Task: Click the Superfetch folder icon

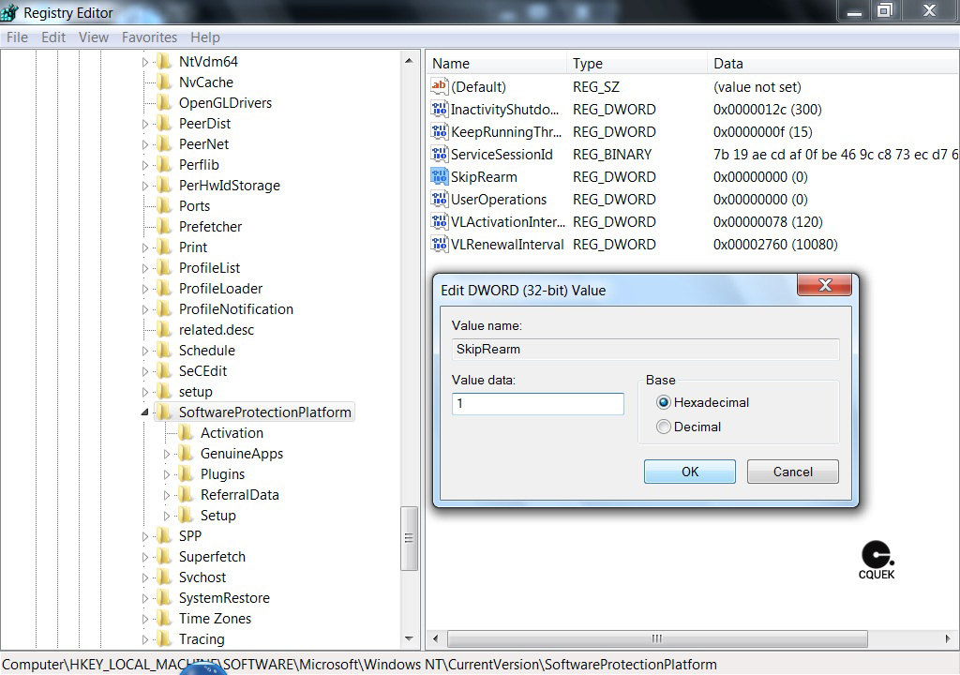Action: point(164,556)
